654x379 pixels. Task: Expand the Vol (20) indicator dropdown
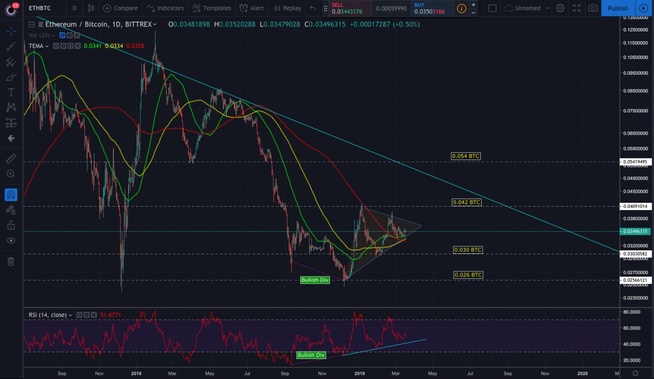tap(54, 35)
